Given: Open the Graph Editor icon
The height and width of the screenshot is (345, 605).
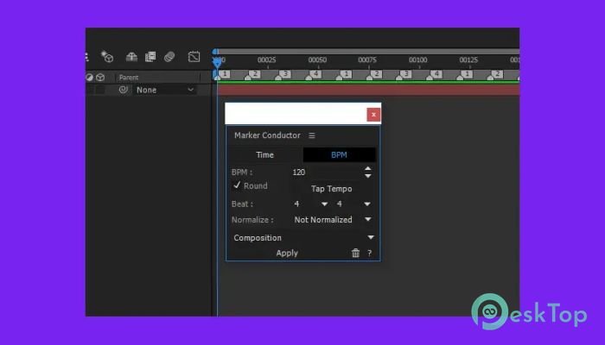Looking at the screenshot, I should tap(194, 57).
